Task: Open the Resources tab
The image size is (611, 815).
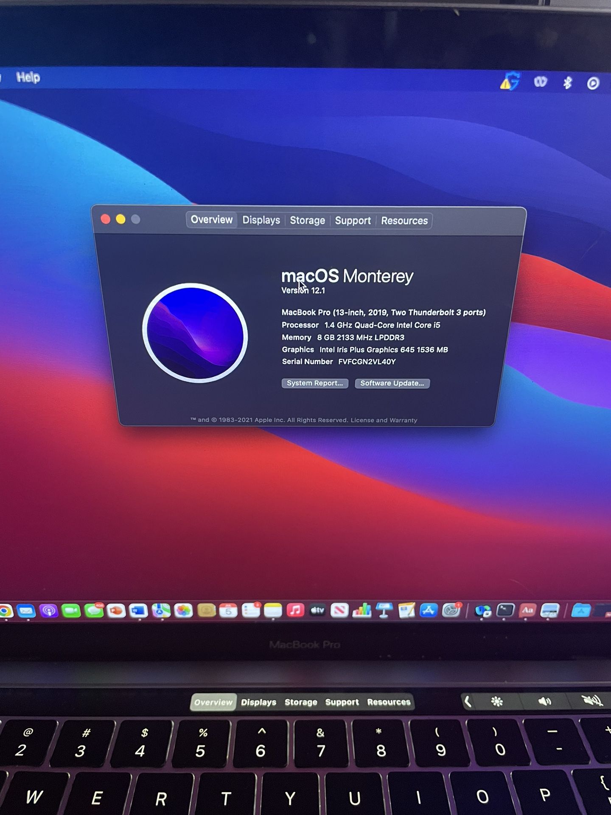Action: pyautogui.click(x=404, y=221)
